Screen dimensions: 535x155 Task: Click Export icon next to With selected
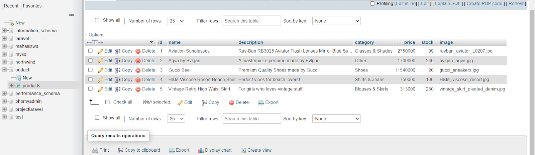click(261, 103)
